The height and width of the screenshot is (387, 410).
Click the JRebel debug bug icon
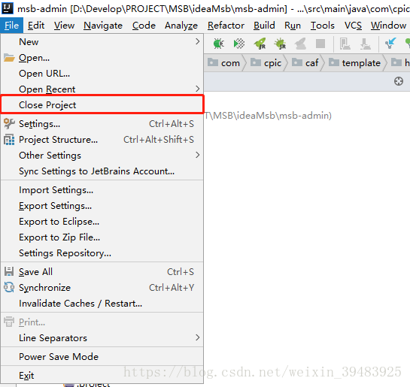click(x=280, y=44)
